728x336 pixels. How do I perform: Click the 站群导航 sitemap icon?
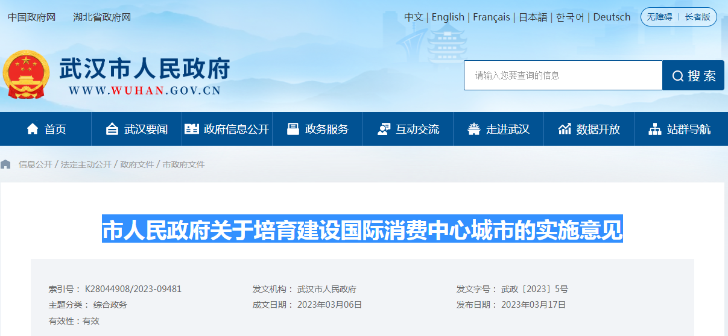click(x=654, y=129)
